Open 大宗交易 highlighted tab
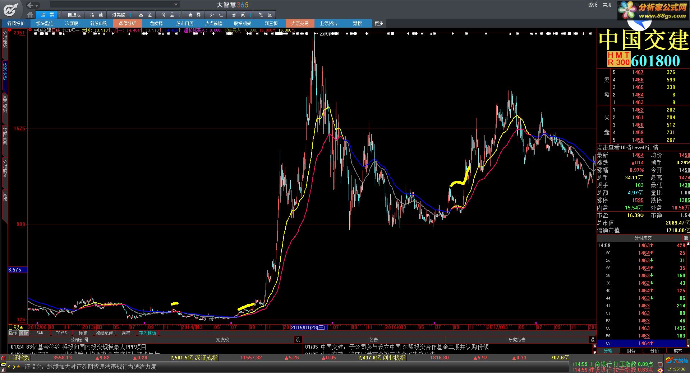 pos(300,23)
